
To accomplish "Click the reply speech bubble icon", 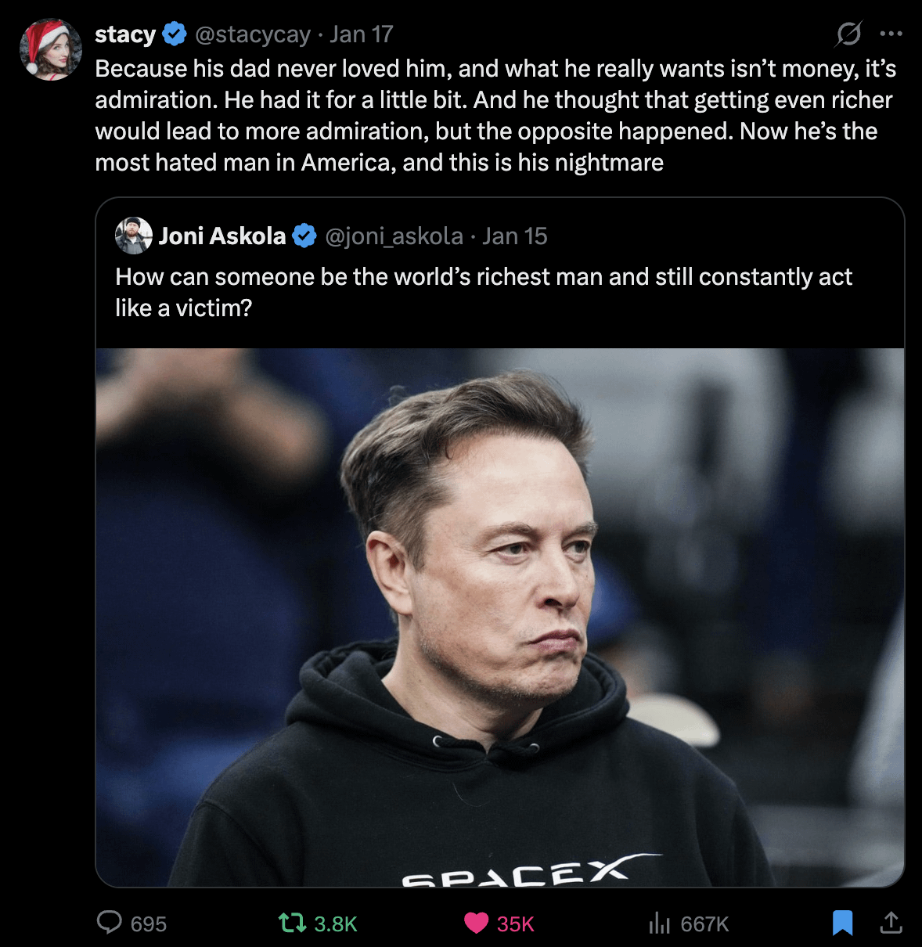I will (x=109, y=923).
